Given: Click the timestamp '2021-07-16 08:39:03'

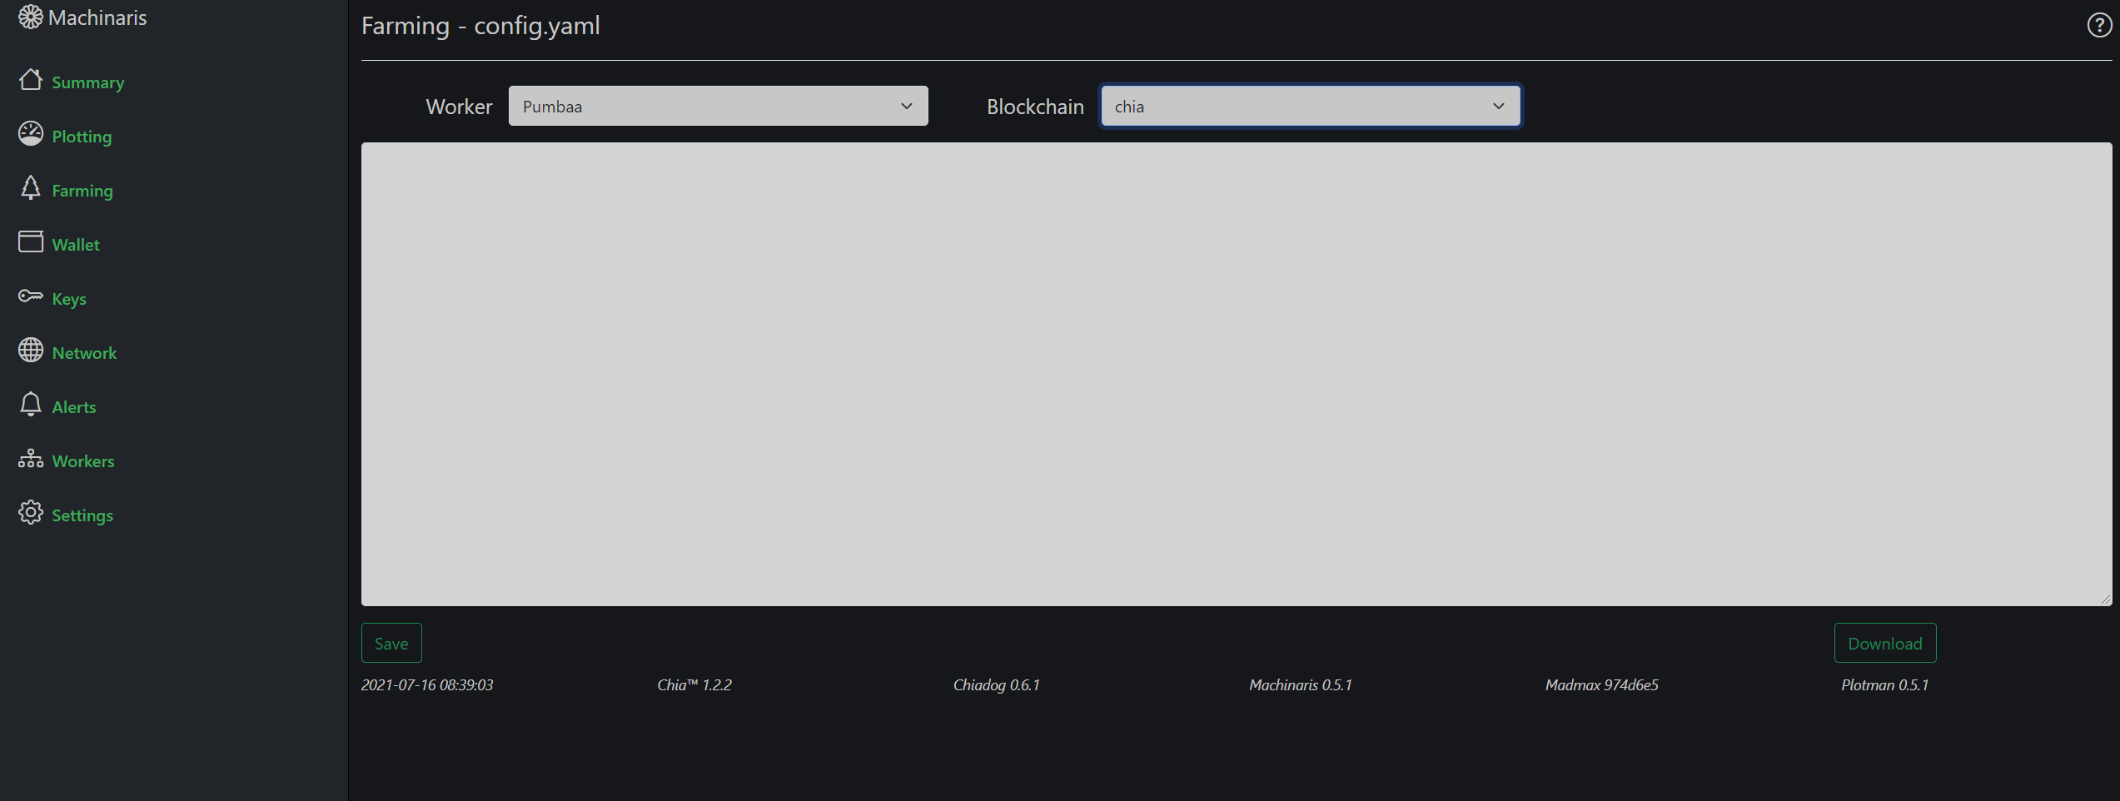Looking at the screenshot, I should pyautogui.click(x=427, y=685).
